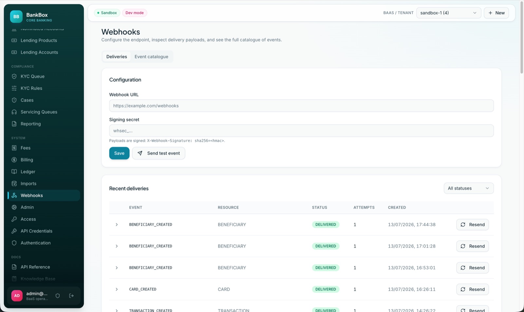Click DELIVERED status on CARD_CREATED row

[326, 289]
